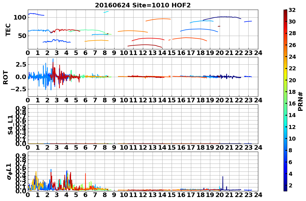
Task: Click the colorbar tick value 24
Action: click(292, 57)
